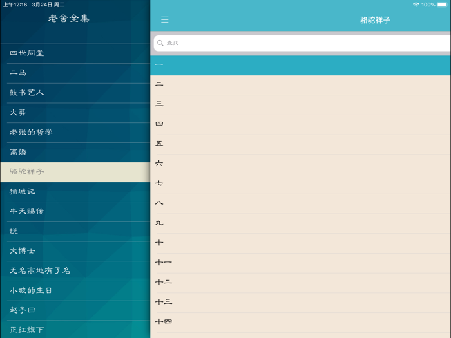Open the book 二马
Image resolution: width=451 pixels, height=338 pixels.
[75, 73]
